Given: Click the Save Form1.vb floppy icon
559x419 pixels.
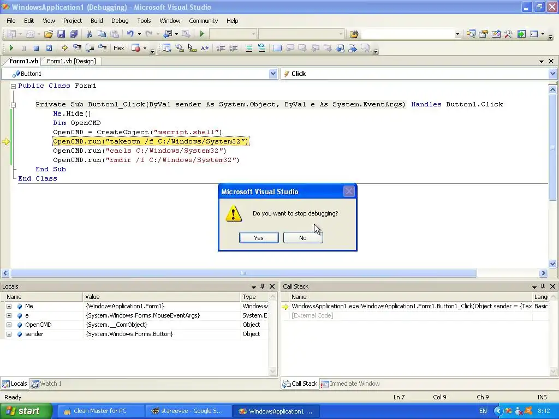Looking at the screenshot, I should pos(61,34).
